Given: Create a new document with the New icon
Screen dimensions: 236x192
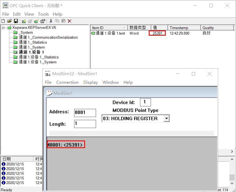Looking at the screenshot, I should click(x=3, y=21).
